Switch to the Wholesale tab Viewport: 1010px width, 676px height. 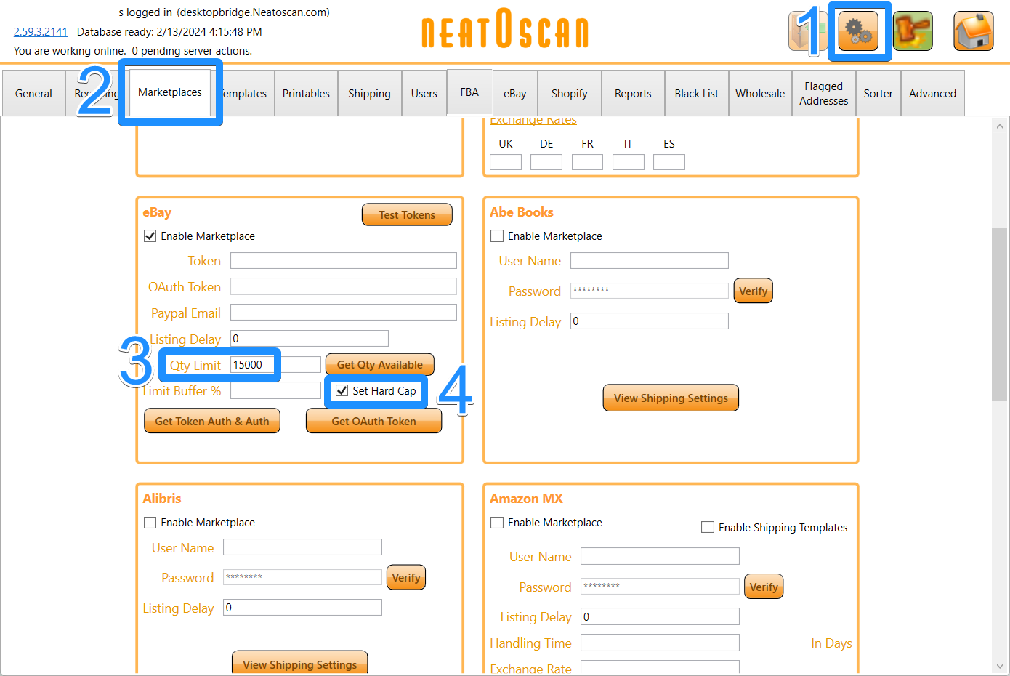click(x=760, y=93)
